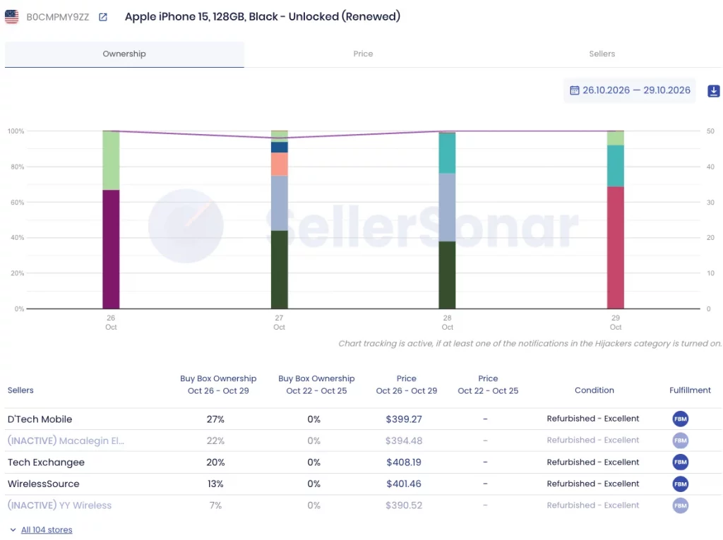Click the 28 Oct axis label

[447, 323]
